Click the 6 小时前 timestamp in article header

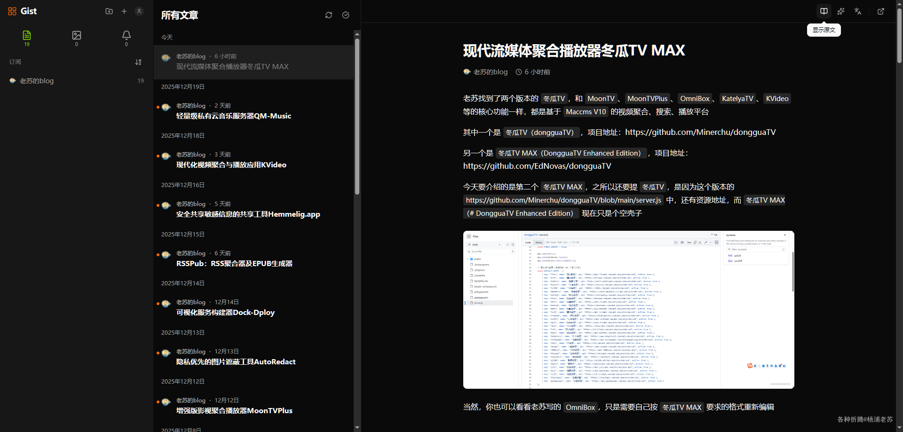[533, 72]
